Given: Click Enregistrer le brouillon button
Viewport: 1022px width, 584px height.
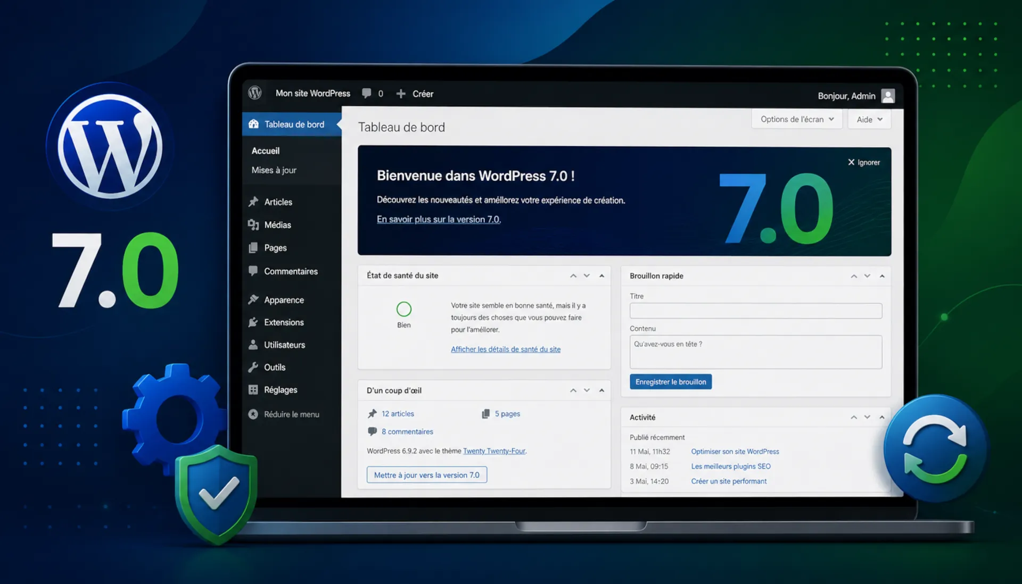Looking at the screenshot, I should [671, 381].
